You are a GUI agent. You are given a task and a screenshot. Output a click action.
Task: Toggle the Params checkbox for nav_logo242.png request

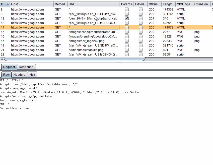(127, 41)
